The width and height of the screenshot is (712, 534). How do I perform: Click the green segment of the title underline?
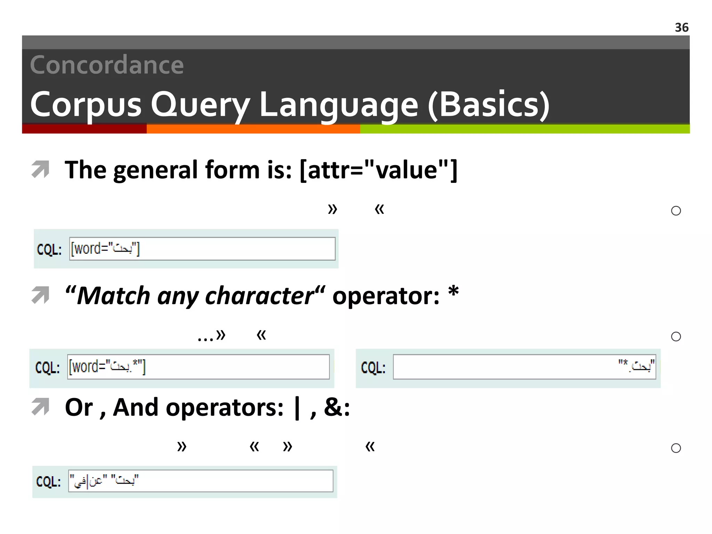(x=525, y=129)
